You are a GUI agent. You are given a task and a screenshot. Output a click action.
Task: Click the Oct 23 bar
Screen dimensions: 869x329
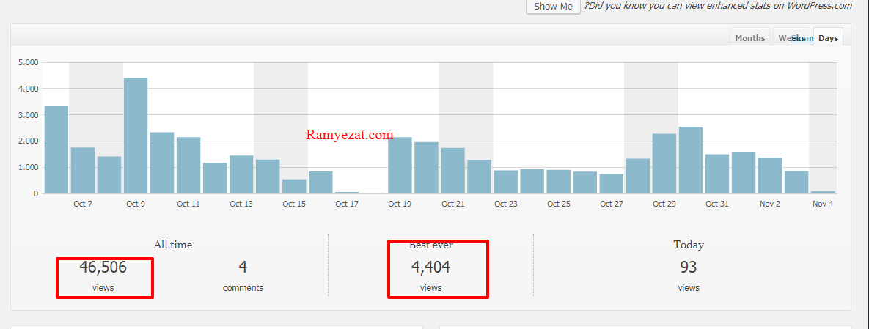pos(505,182)
